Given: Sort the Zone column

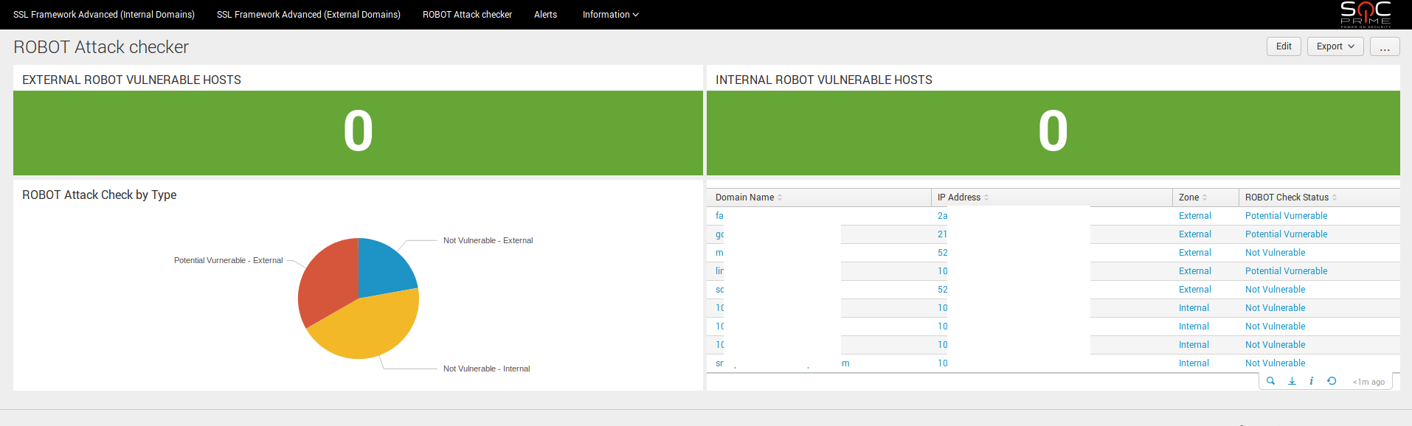Looking at the screenshot, I should point(1205,198).
